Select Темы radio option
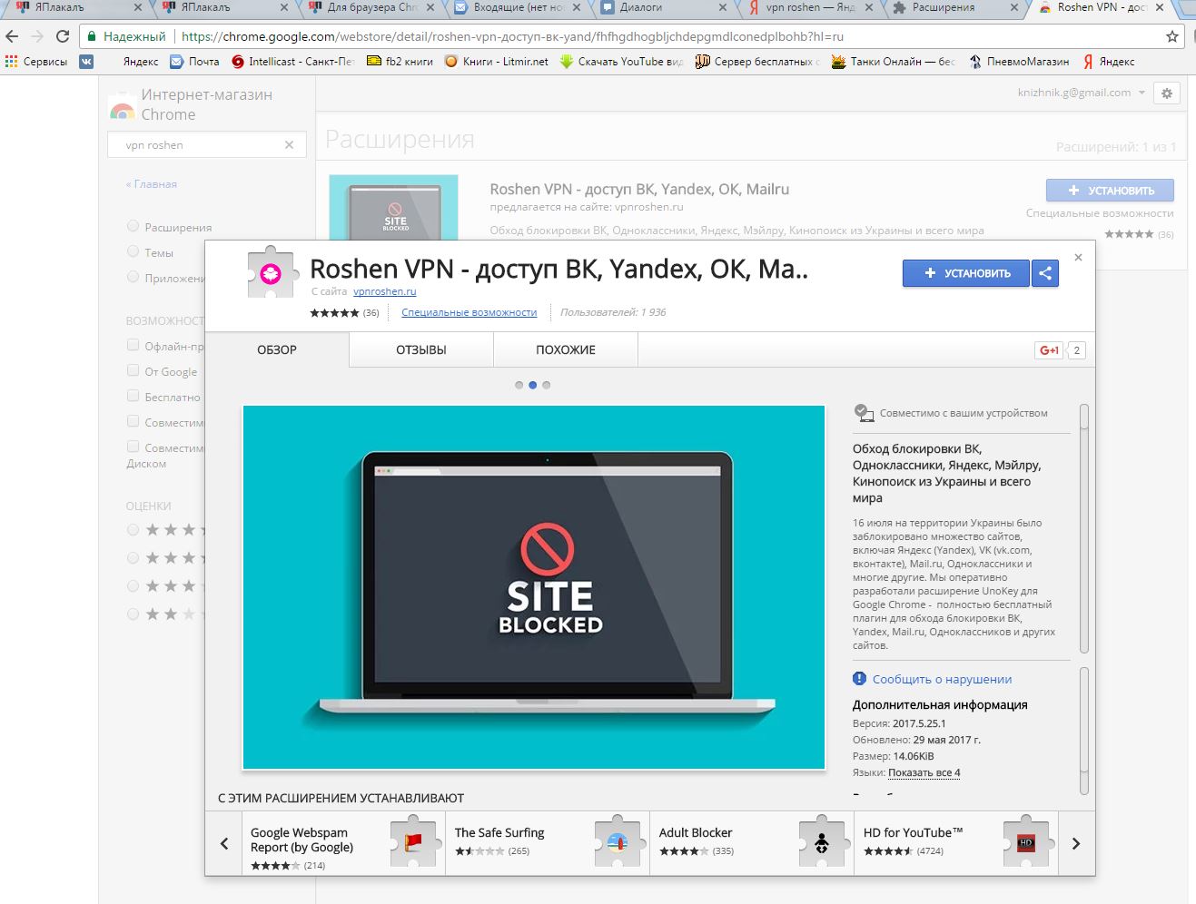Viewport: 1196px width, 904px height. point(133,251)
